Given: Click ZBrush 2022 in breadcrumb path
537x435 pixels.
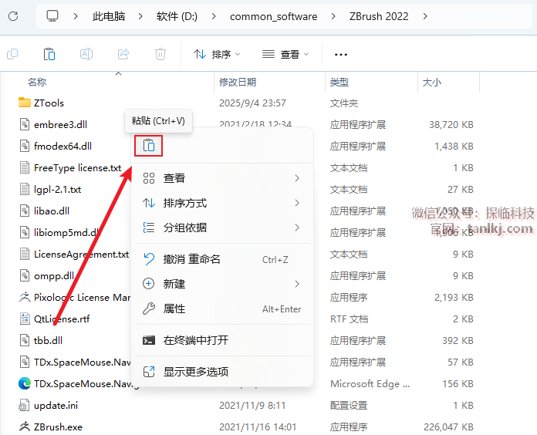Looking at the screenshot, I should (x=379, y=16).
